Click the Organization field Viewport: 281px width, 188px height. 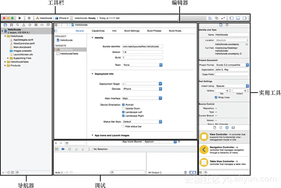pyautogui.click(x=232, y=69)
